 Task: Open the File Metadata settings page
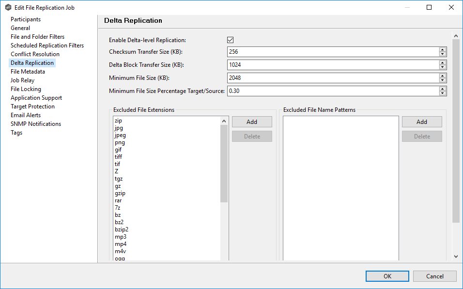pyautogui.click(x=28, y=72)
